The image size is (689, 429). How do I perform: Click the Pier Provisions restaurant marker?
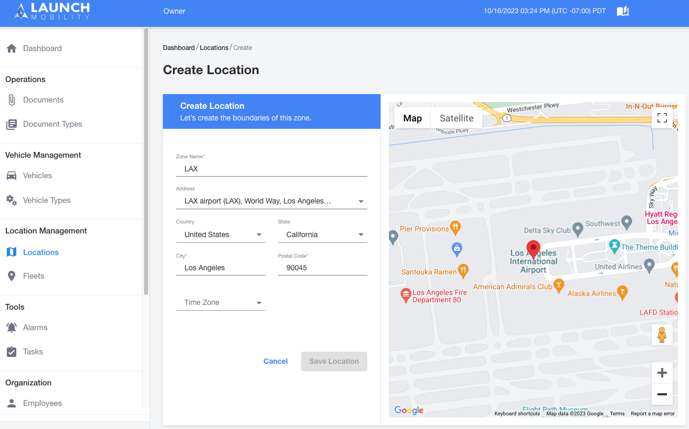(456, 228)
